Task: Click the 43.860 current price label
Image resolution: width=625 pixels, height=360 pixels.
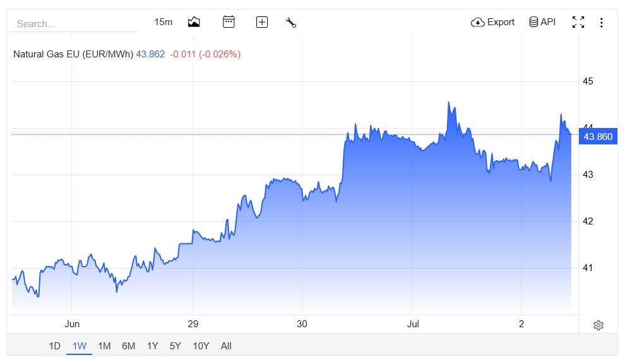Action: [597, 137]
